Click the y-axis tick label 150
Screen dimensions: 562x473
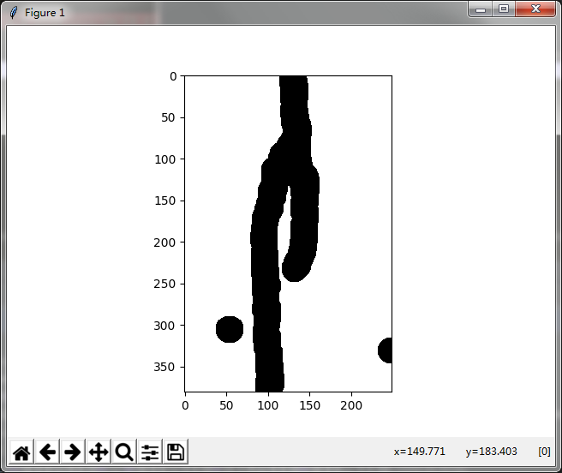[x=164, y=201]
